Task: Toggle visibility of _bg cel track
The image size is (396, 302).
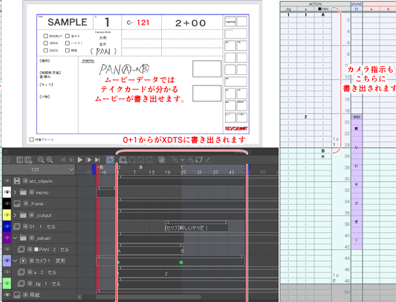Action: coord(7,284)
